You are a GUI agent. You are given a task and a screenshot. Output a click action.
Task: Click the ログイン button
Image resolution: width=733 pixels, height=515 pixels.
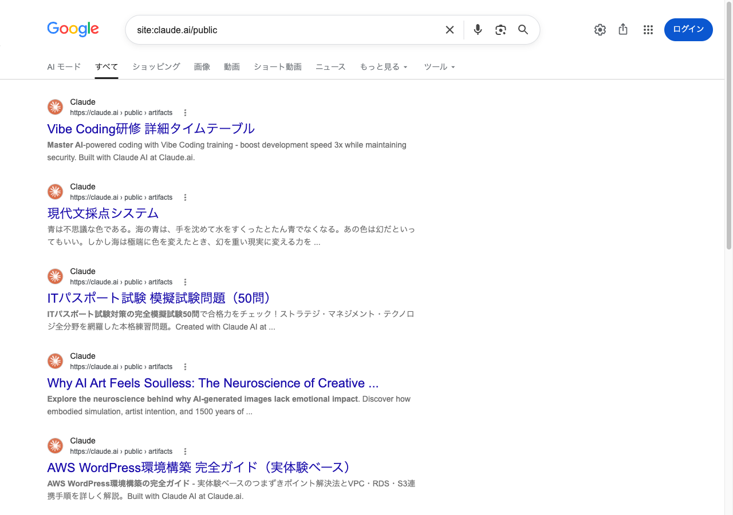[x=688, y=30]
